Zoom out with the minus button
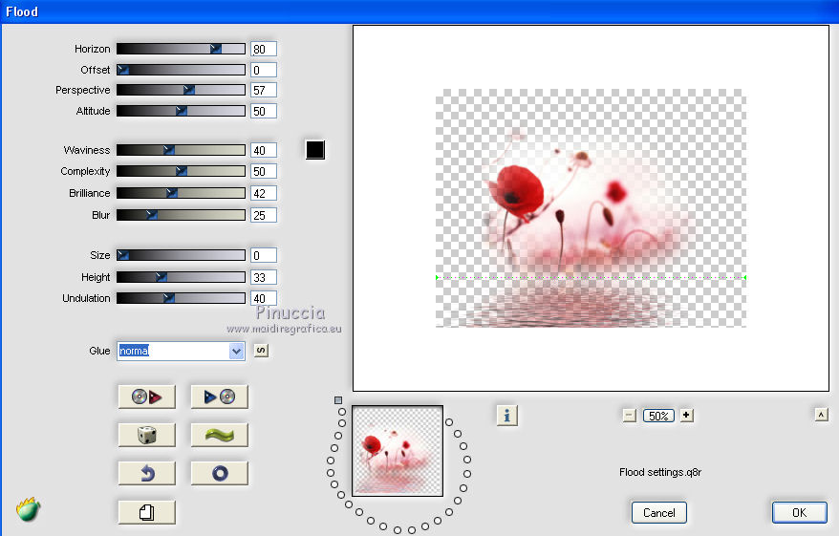839x536 pixels. pyautogui.click(x=629, y=416)
